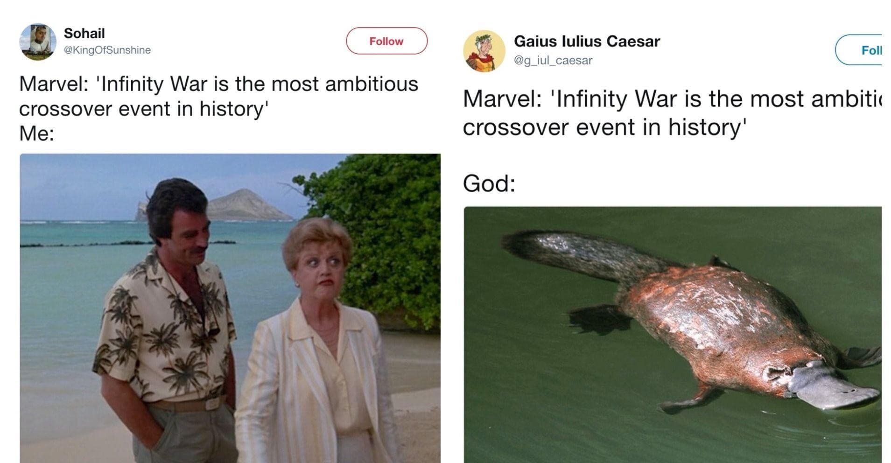
Task: Open Gaius Iulius Caesar's profile picture
Action: pyautogui.click(x=484, y=51)
